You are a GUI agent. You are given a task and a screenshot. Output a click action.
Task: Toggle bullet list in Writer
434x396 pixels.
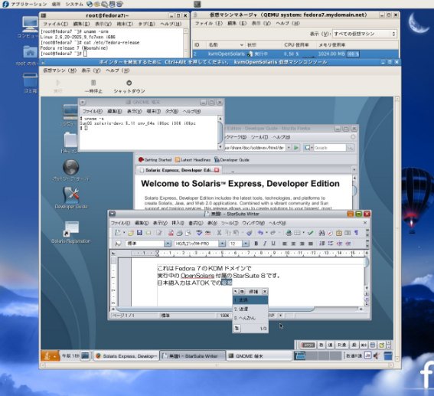point(331,244)
